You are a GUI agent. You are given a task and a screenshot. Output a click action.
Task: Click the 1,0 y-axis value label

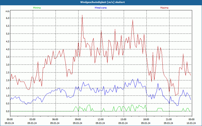click(8, 96)
